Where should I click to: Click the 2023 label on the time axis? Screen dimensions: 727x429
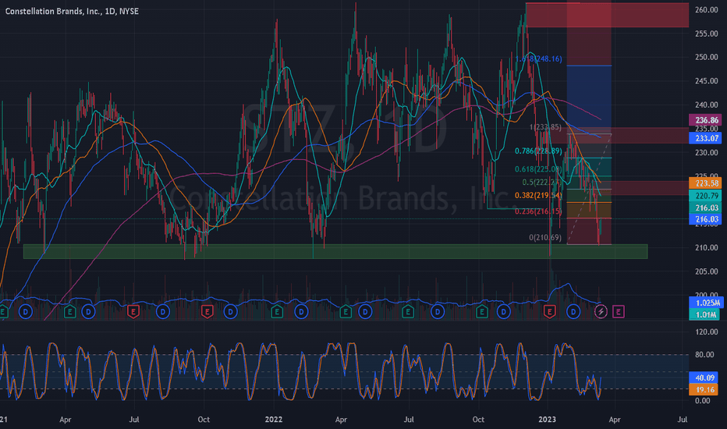[x=547, y=420]
